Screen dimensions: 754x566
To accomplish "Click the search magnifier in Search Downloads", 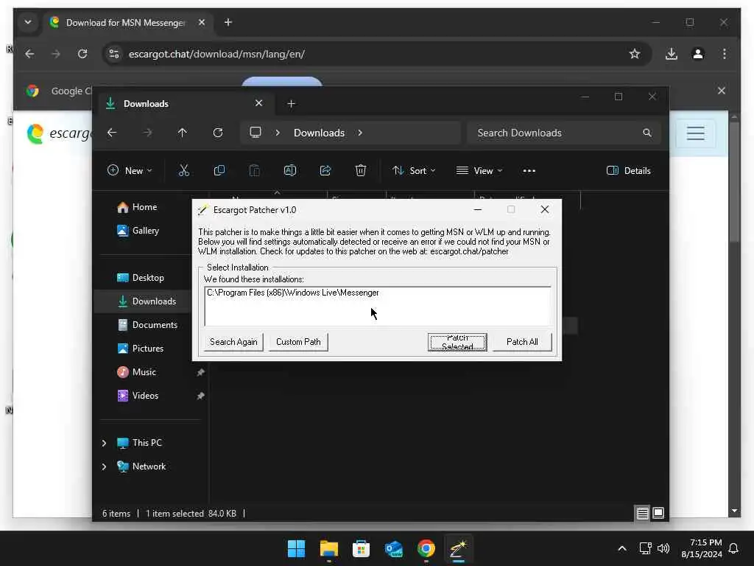I will click(647, 133).
